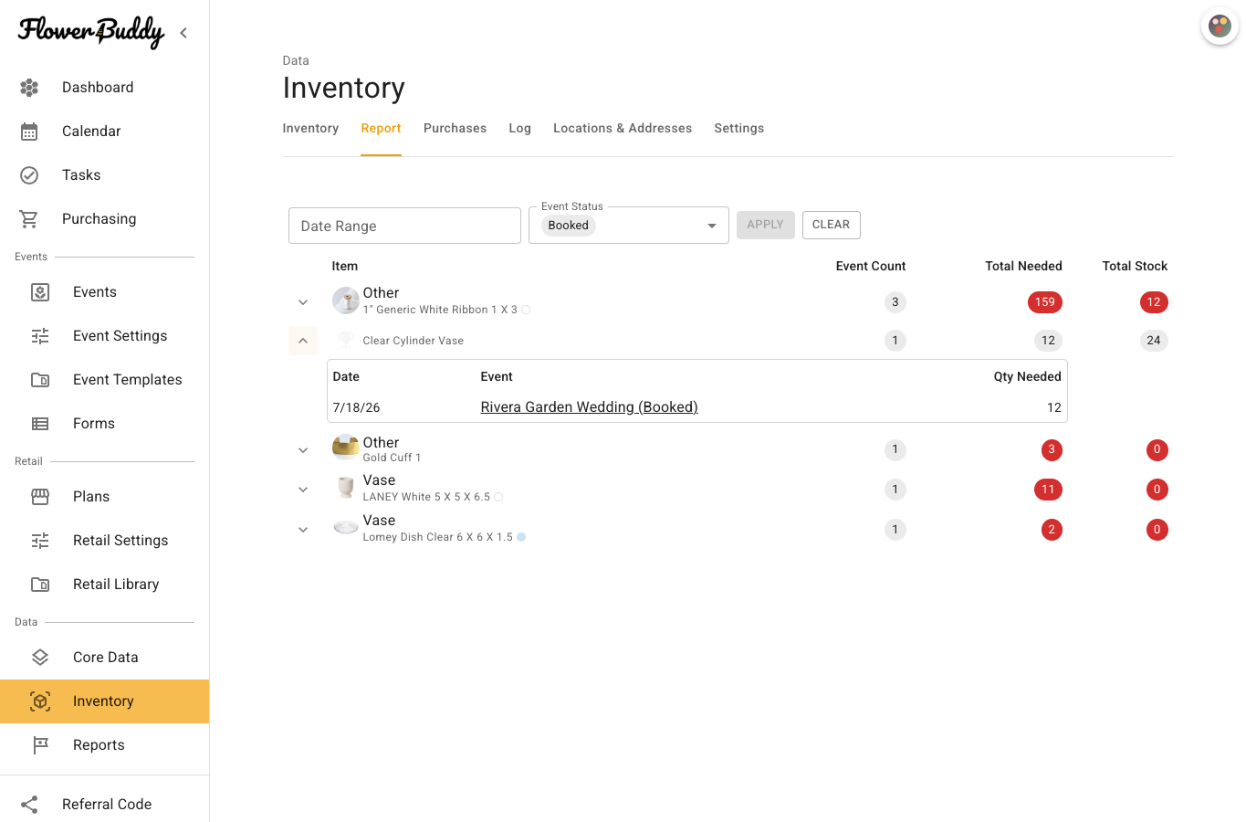
Task: Open the inventory Settings tab
Action: click(739, 129)
